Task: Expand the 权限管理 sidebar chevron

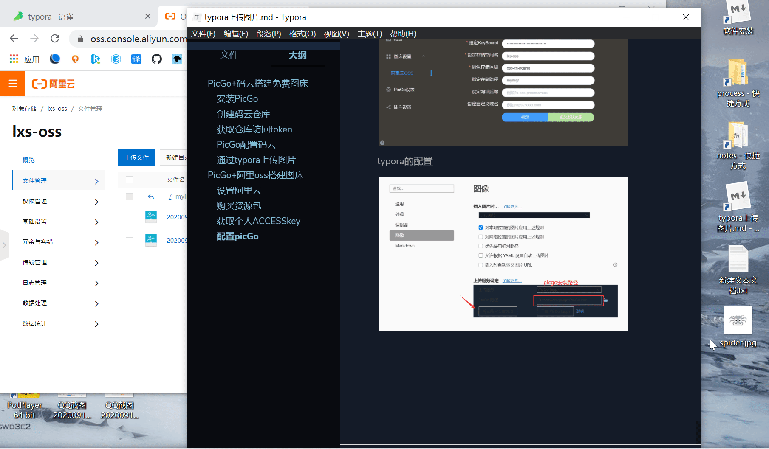Action: pyautogui.click(x=96, y=202)
